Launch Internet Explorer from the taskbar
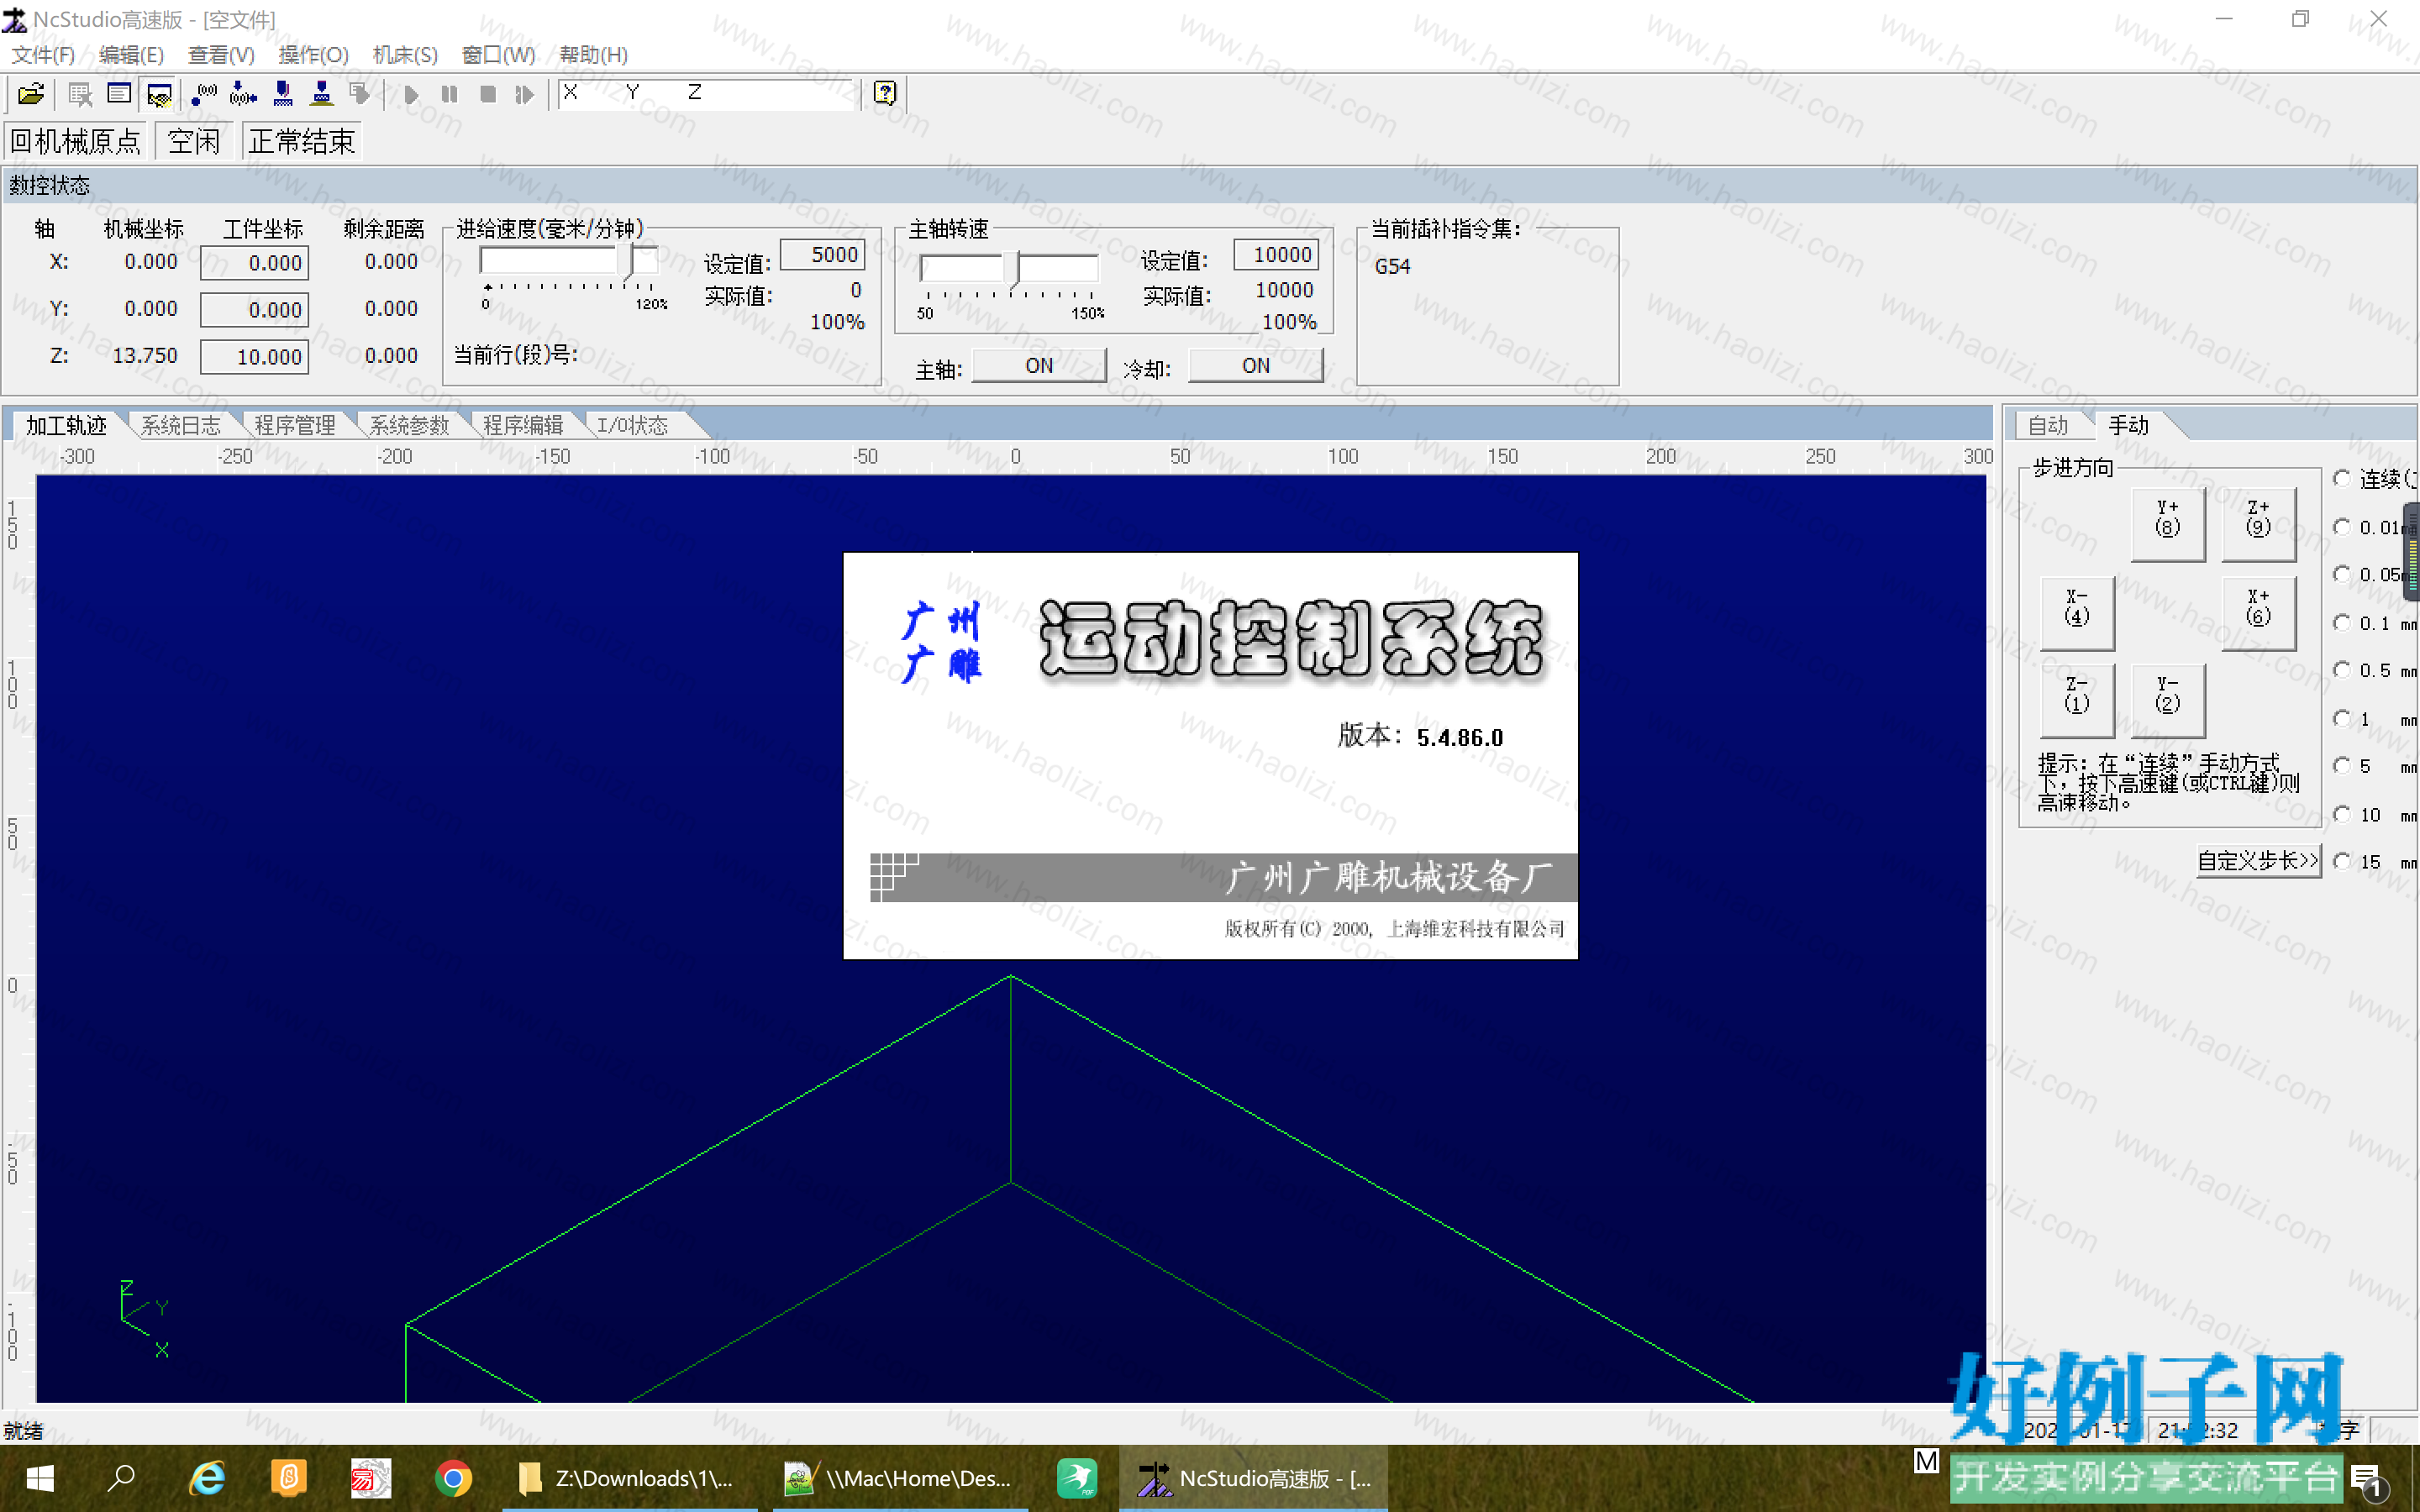The height and width of the screenshot is (1512, 2420). [x=207, y=1478]
